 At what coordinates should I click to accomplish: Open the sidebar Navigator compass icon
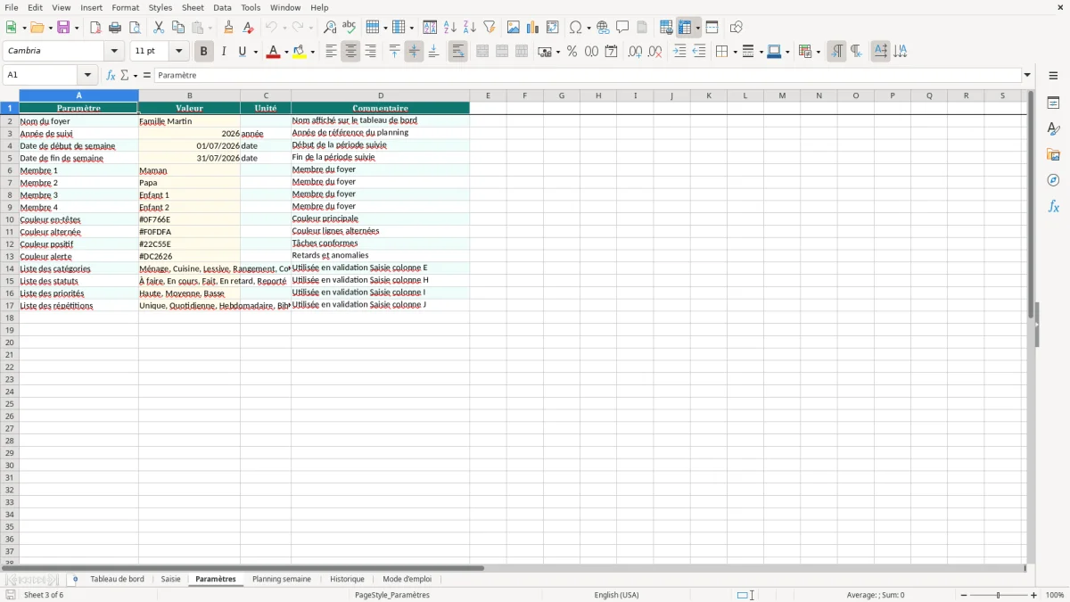tap(1053, 181)
